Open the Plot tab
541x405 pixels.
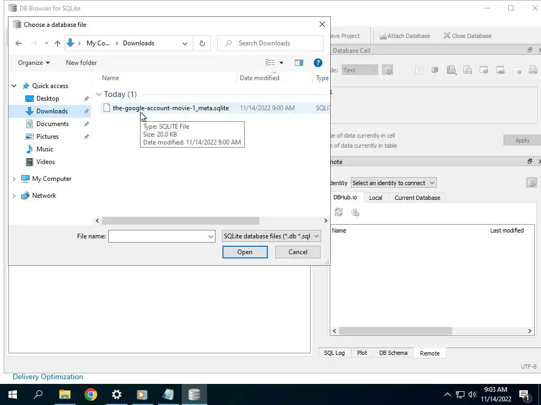pos(362,353)
